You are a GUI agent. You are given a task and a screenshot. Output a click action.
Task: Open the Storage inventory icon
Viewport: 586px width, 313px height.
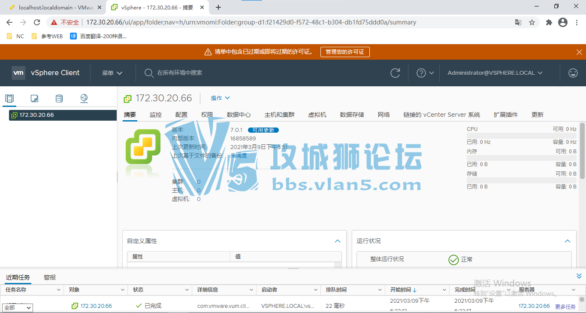pos(59,98)
